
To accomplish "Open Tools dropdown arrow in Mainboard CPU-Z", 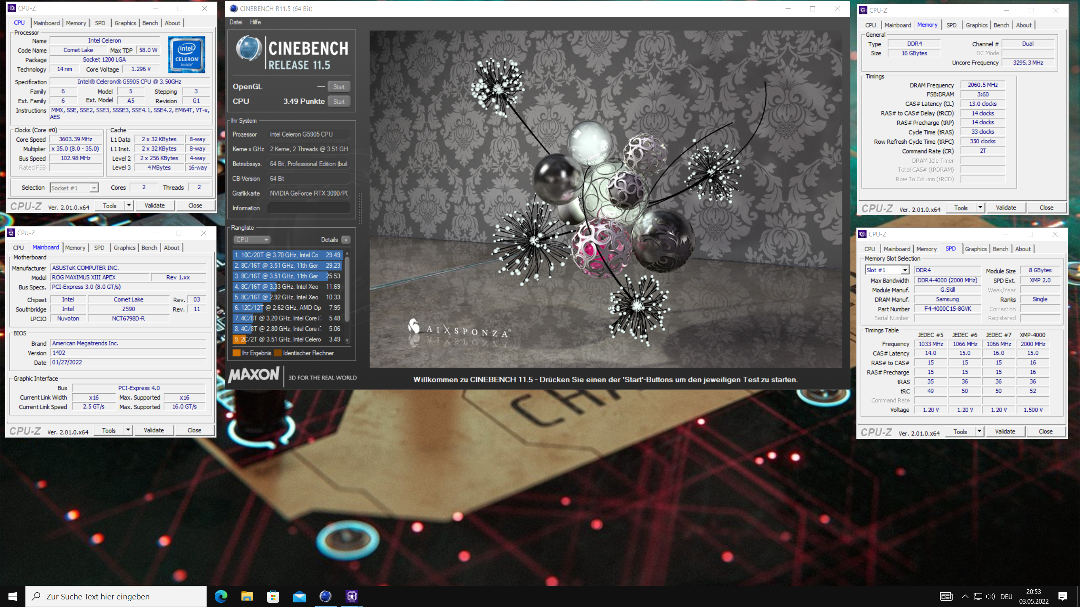I will [128, 430].
